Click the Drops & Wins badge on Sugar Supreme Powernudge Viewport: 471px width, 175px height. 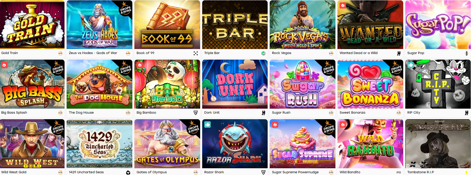[329, 128]
